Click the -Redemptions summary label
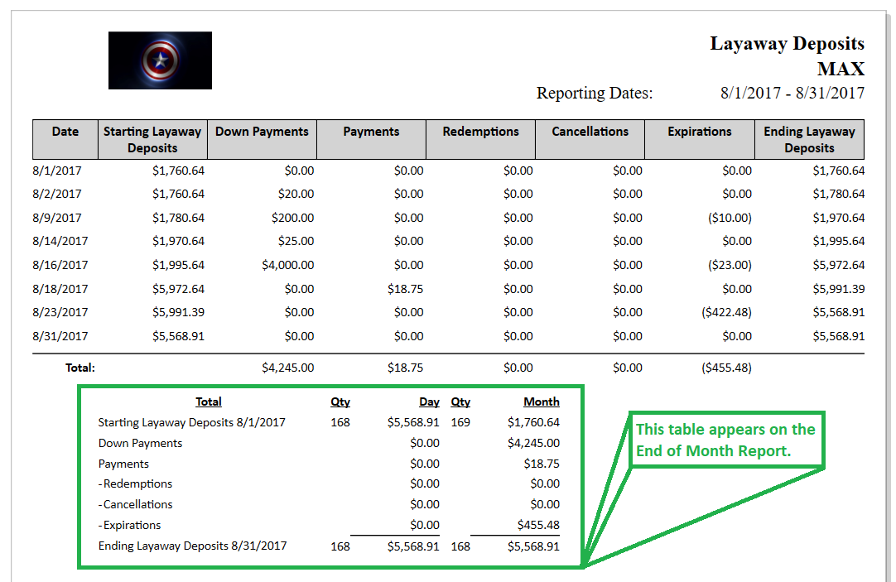This screenshot has height=582, width=896. pos(135,483)
